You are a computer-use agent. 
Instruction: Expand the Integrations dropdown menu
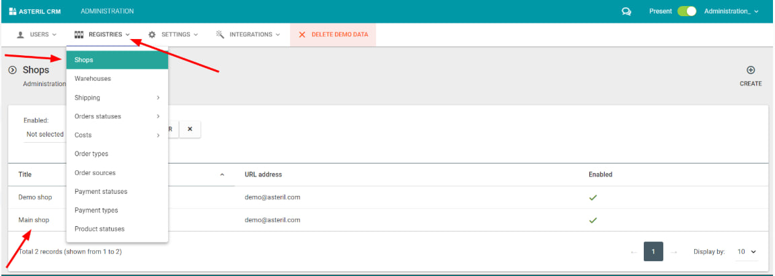[248, 34]
